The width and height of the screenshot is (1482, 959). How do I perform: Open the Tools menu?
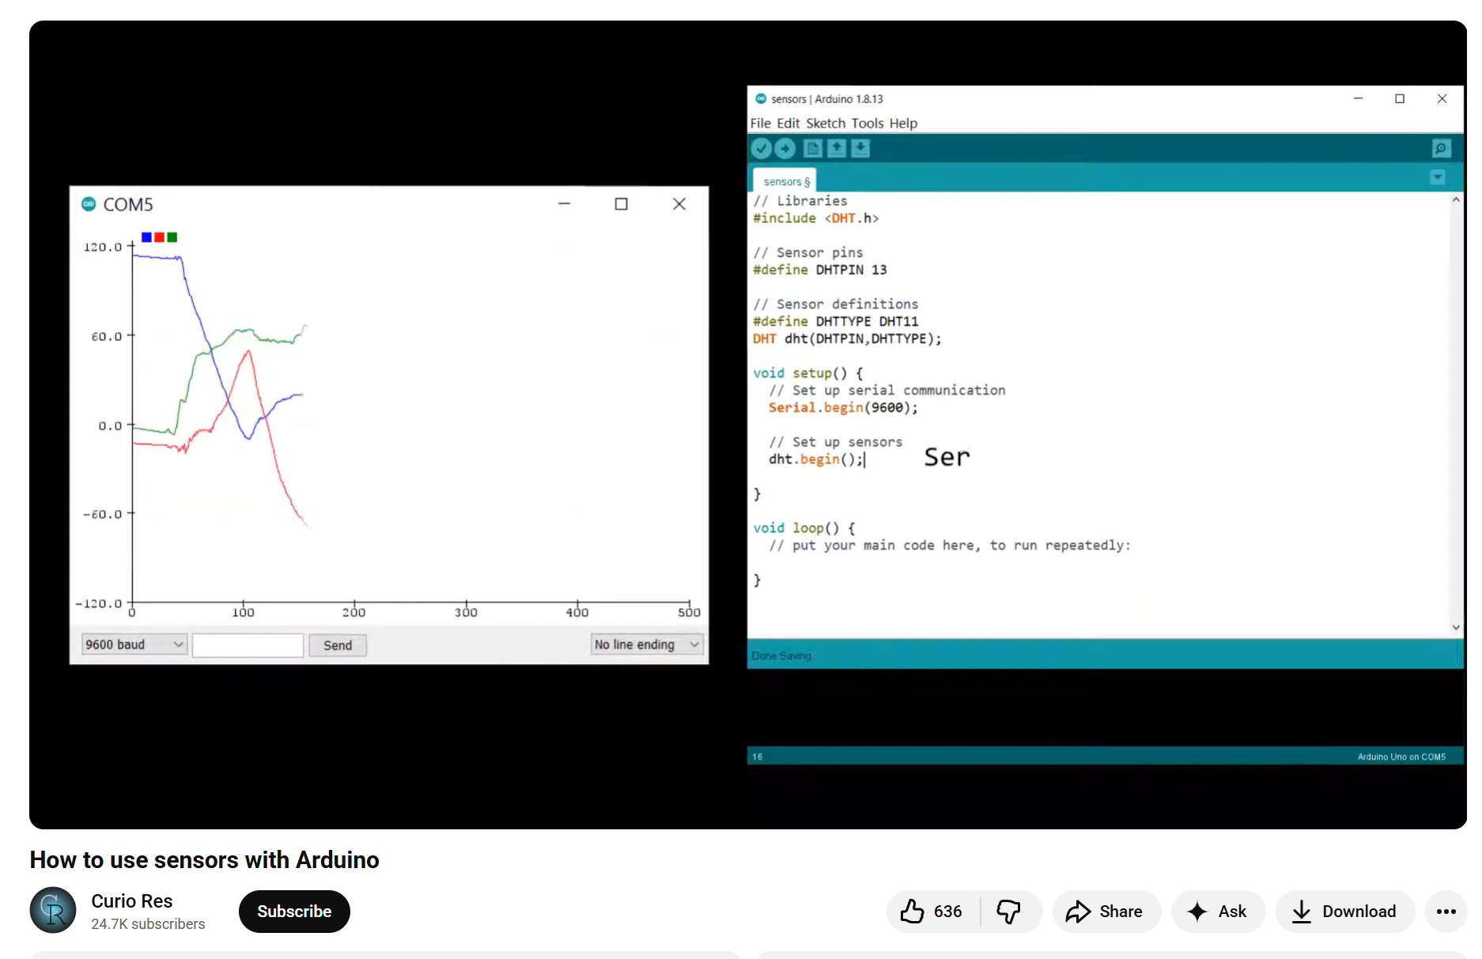868,123
